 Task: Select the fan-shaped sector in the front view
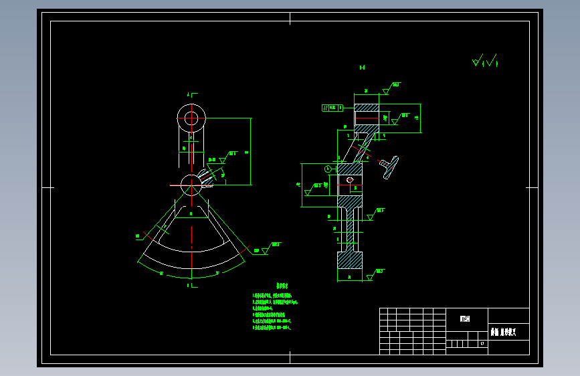click(191, 237)
